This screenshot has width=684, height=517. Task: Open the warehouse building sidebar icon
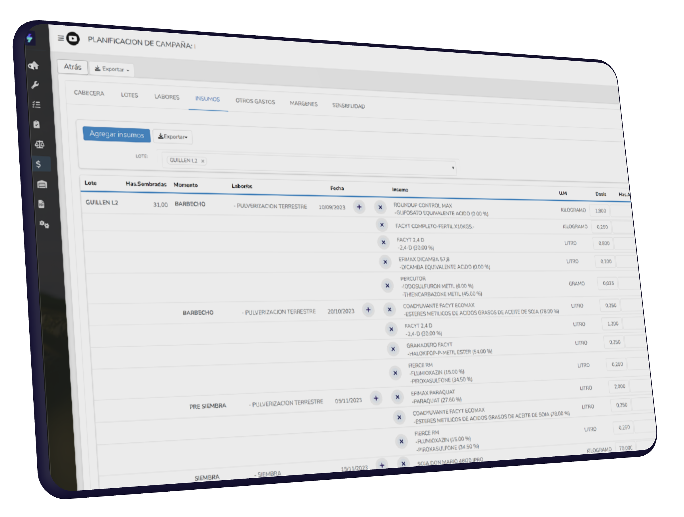tap(42, 184)
